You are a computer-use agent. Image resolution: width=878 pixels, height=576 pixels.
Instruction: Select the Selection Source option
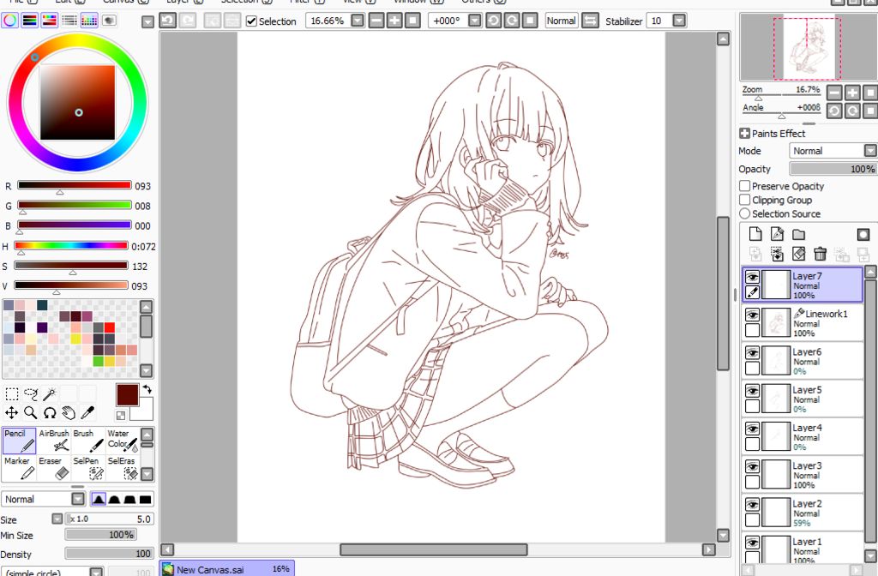745,213
